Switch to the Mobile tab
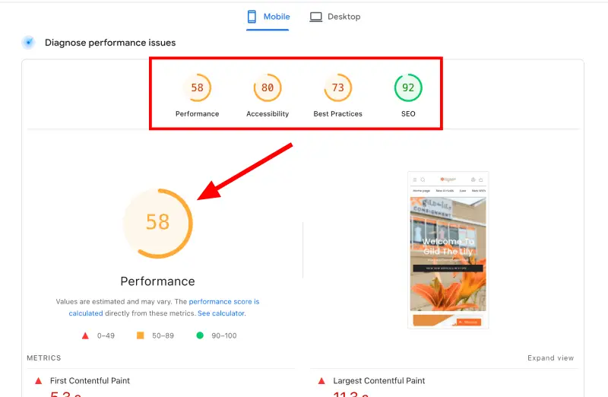The width and height of the screenshot is (608, 397). 268,17
